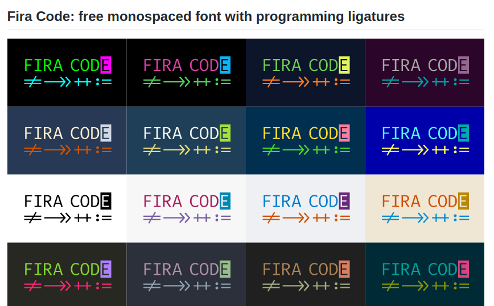Select the dark purple tile with gray text
The image size is (494, 306).
[425, 72]
